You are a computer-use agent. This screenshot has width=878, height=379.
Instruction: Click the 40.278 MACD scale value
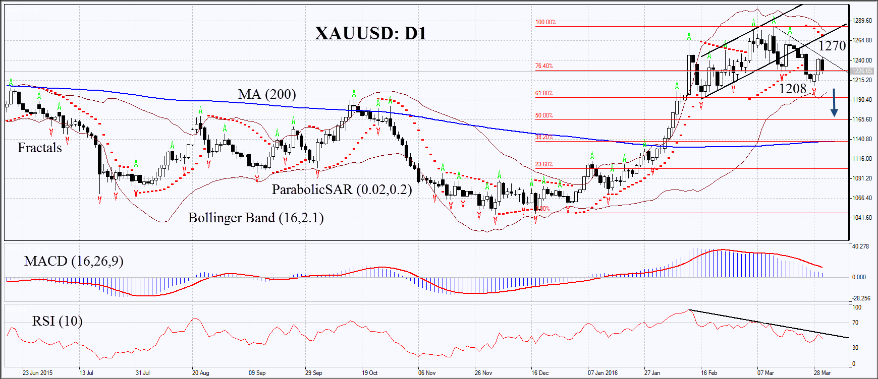click(x=860, y=246)
